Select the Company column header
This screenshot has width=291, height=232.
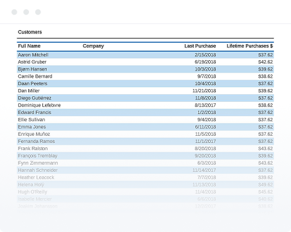point(93,46)
